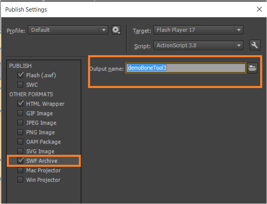This screenshot has height=204, width=267.
Task: Check the Mac Projector checkbox
Action: (20, 170)
